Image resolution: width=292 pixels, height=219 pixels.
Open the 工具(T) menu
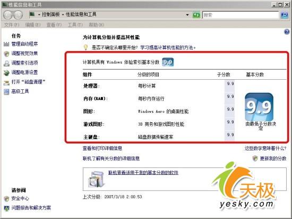75,25
